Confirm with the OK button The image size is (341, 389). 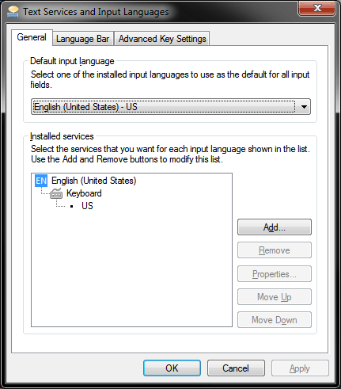172,368
